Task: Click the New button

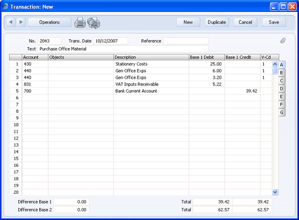Action: pyautogui.click(x=188, y=22)
